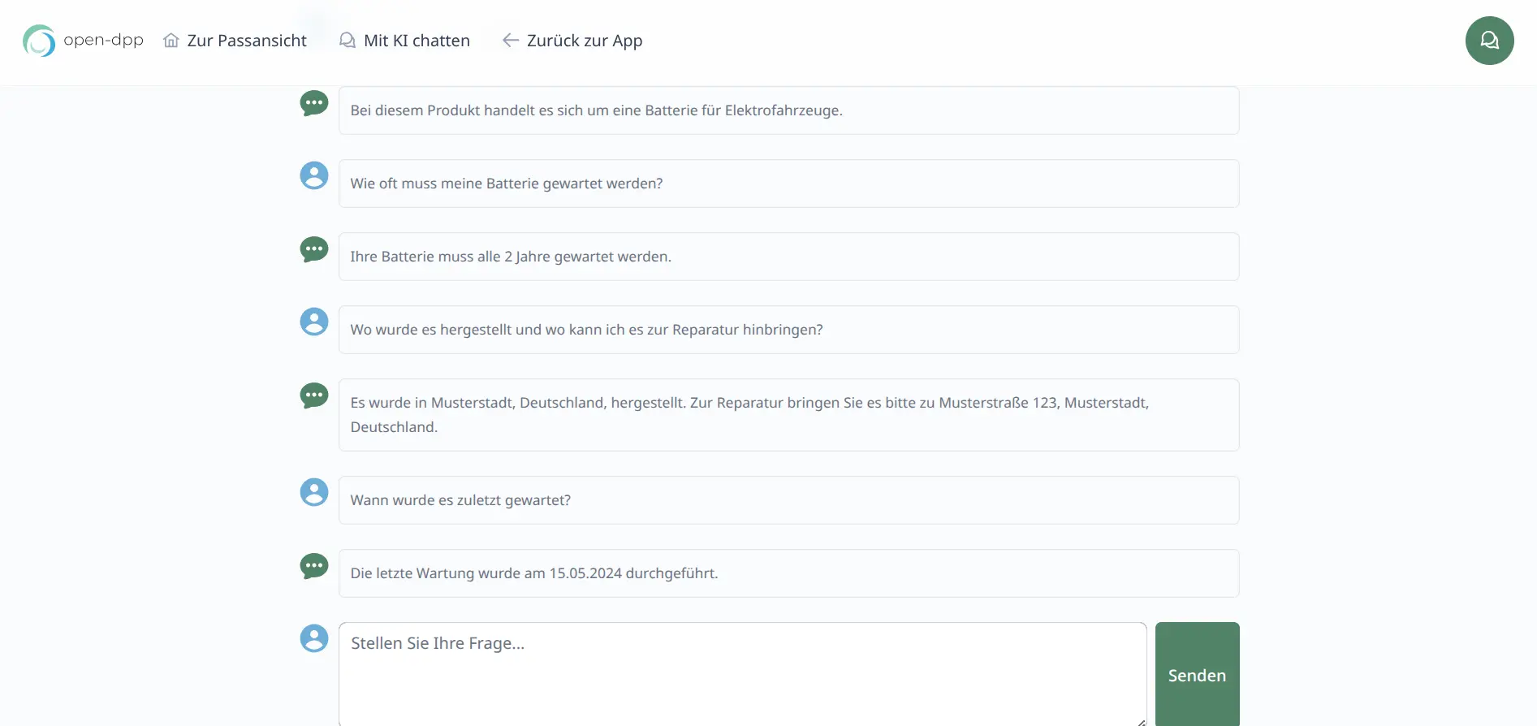Click the open-dpp swirl logo
1537x726 pixels.
(39, 41)
